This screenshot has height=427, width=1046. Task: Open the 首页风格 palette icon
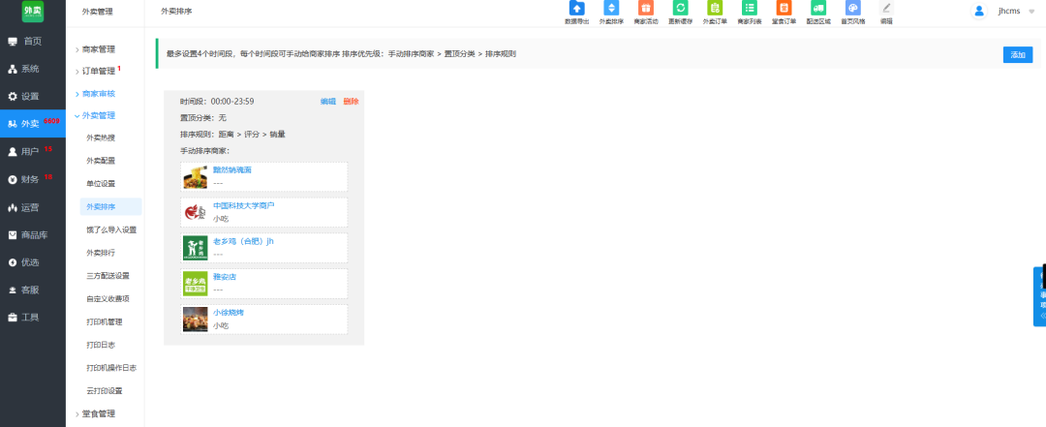pyautogui.click(x=852, y=9)
